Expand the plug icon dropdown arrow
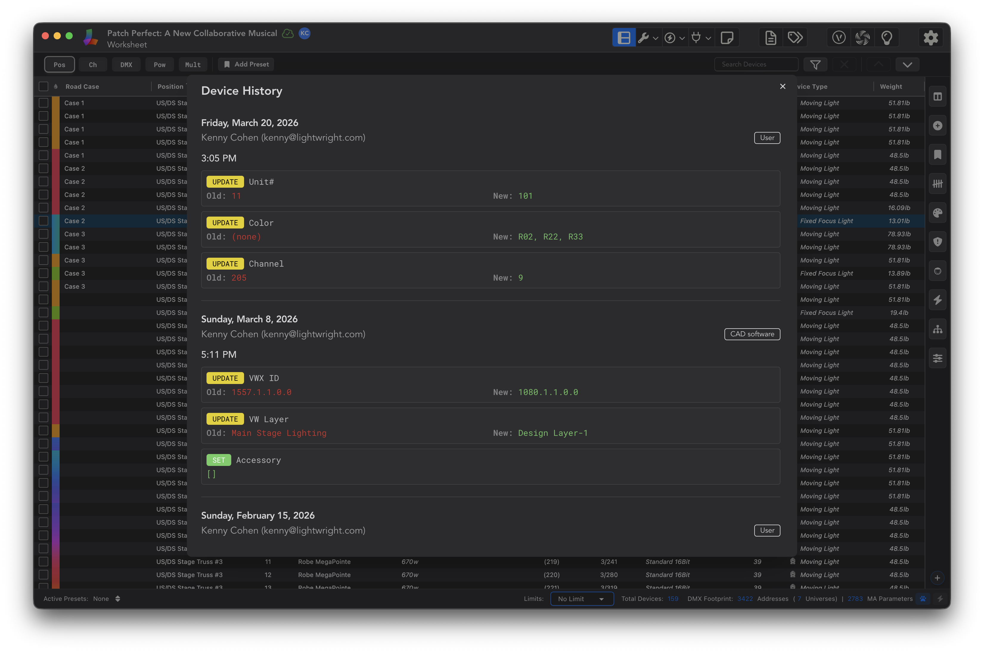Image resolution: width=984 pixels, height=653 pixels. pos(708,38)
